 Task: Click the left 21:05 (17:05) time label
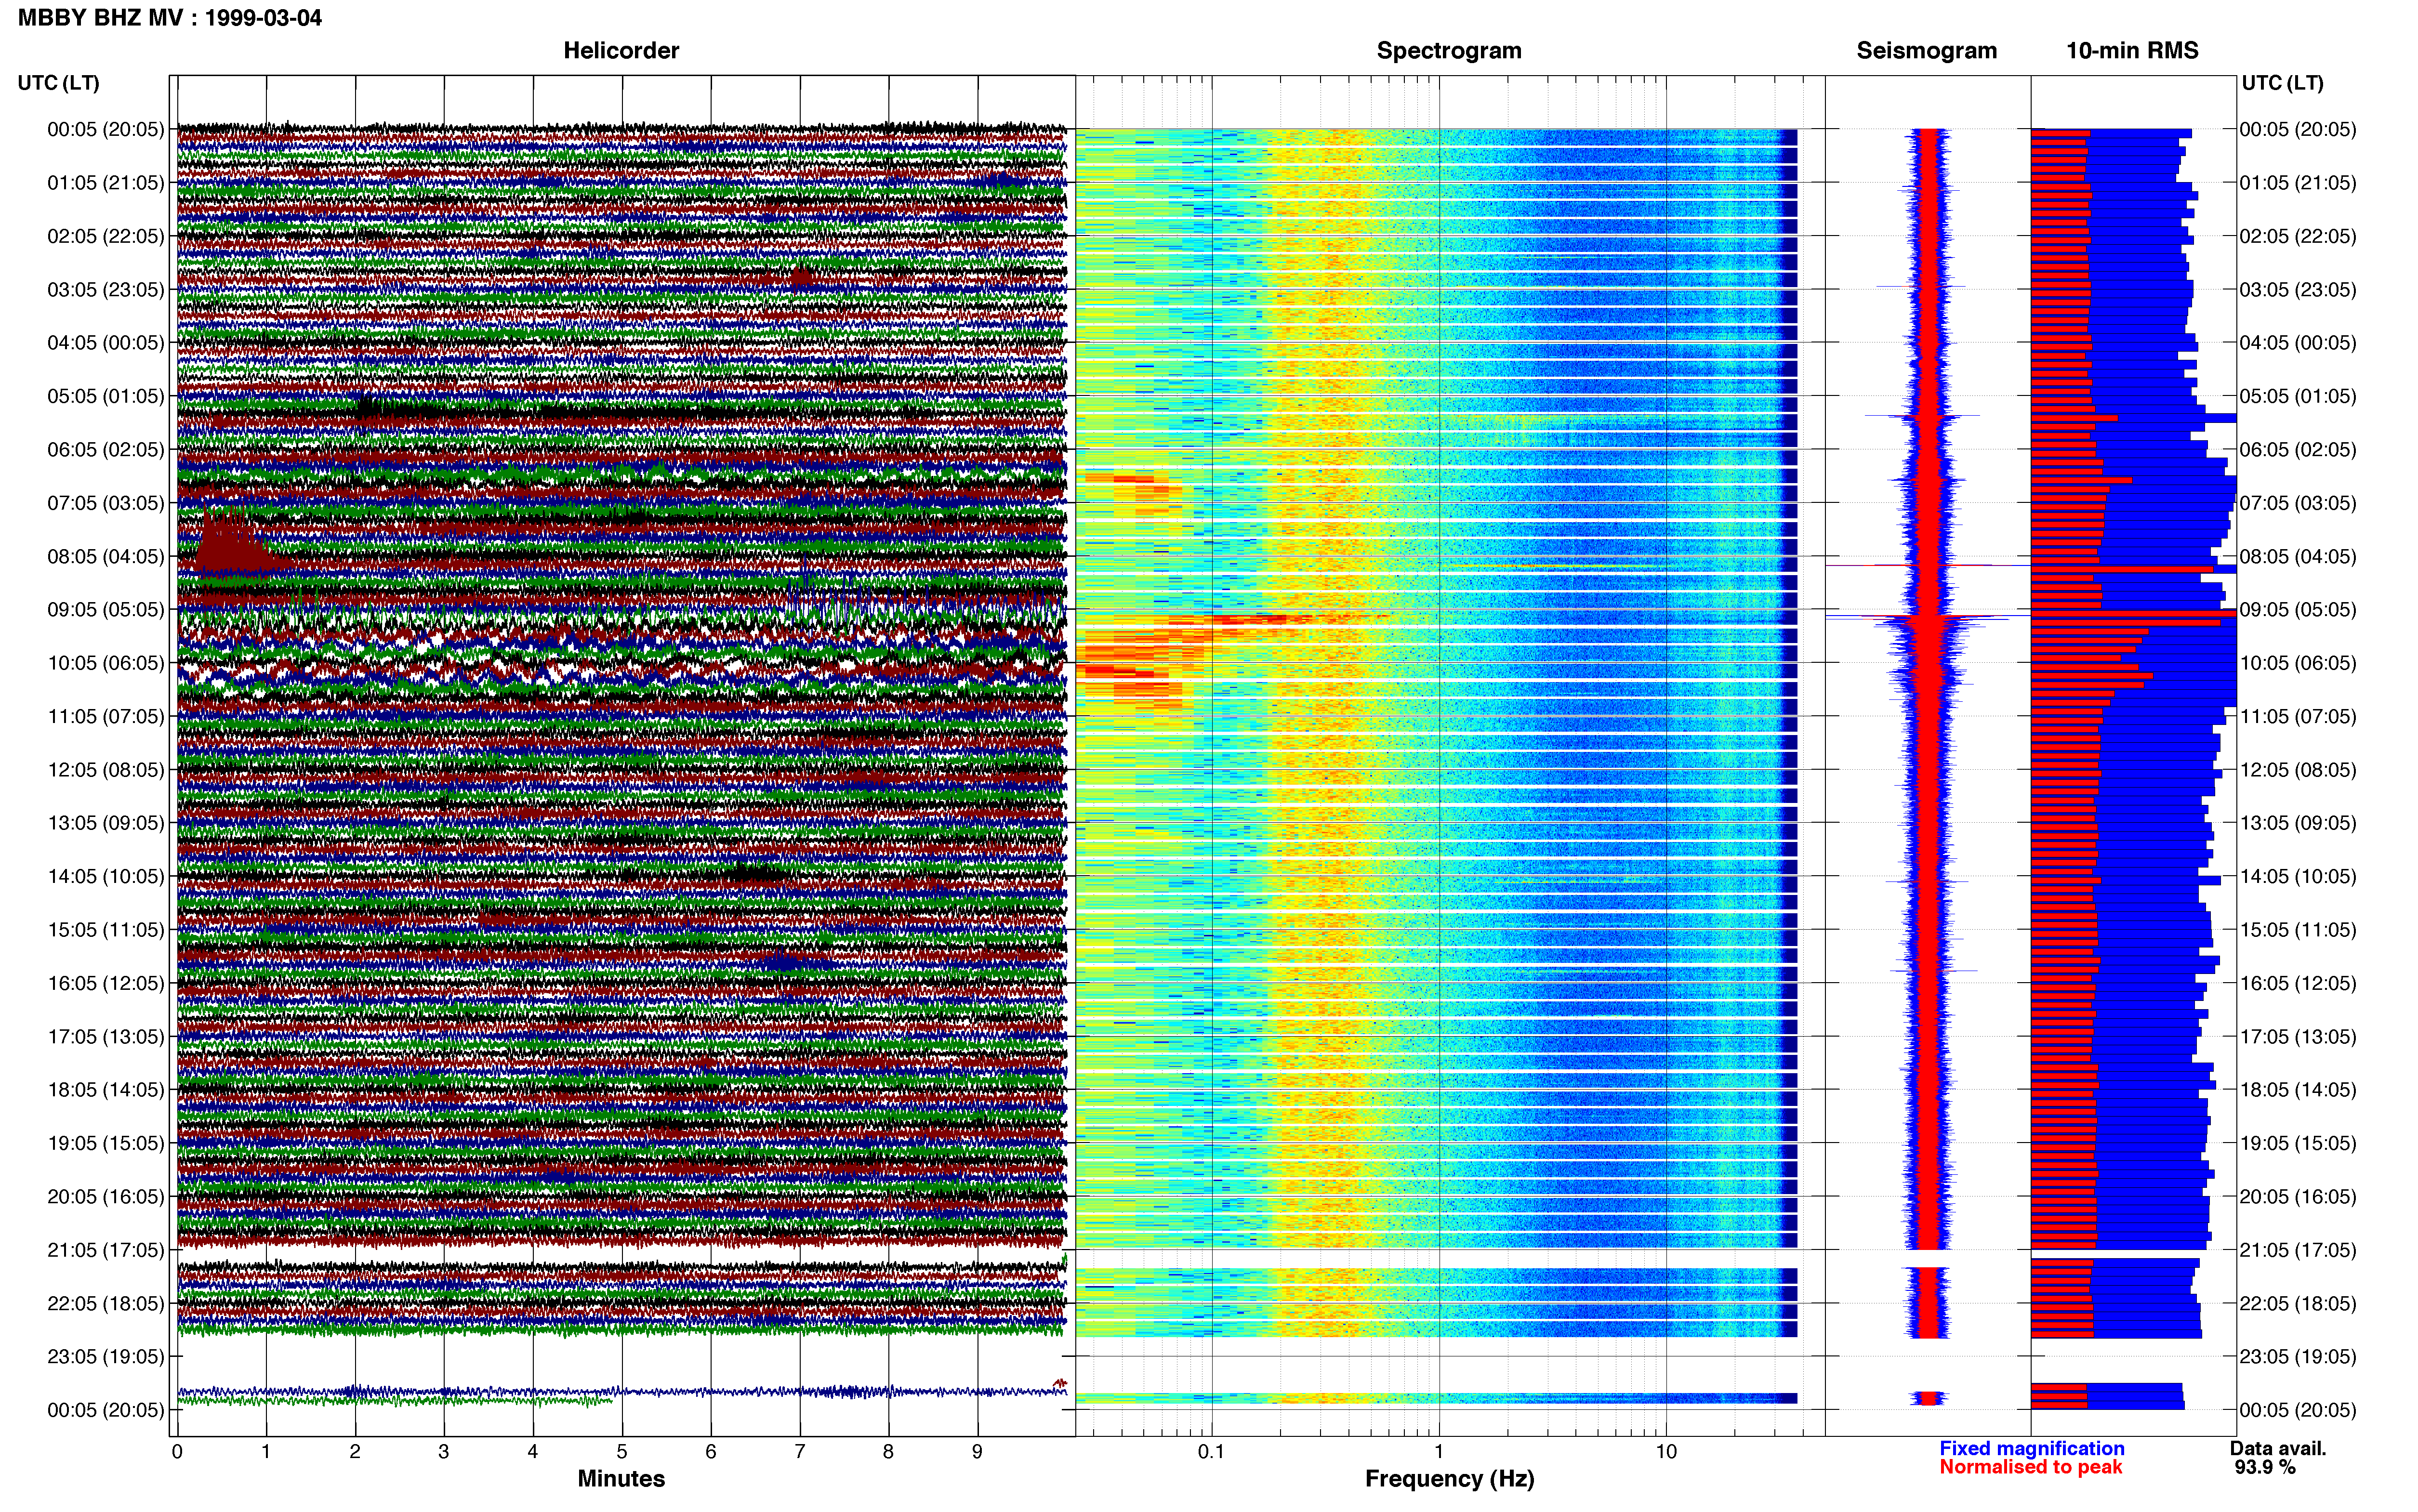[x=105, y=1250]
